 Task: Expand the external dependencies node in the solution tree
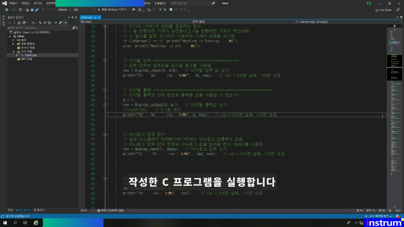[x=14, y=44]
